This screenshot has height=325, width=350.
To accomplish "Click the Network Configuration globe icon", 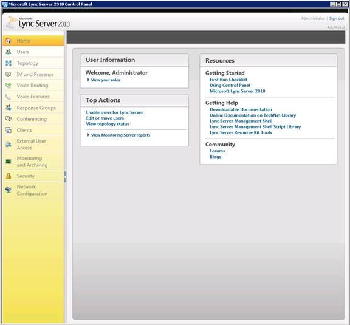I will [x=9, y=190].
